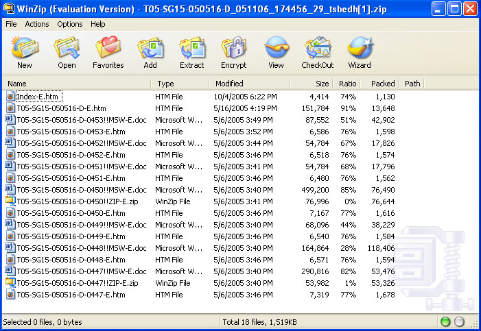Click the status text Selected 0 files, 0 bytes
481x331 pixels.
[x=43, y=322]
